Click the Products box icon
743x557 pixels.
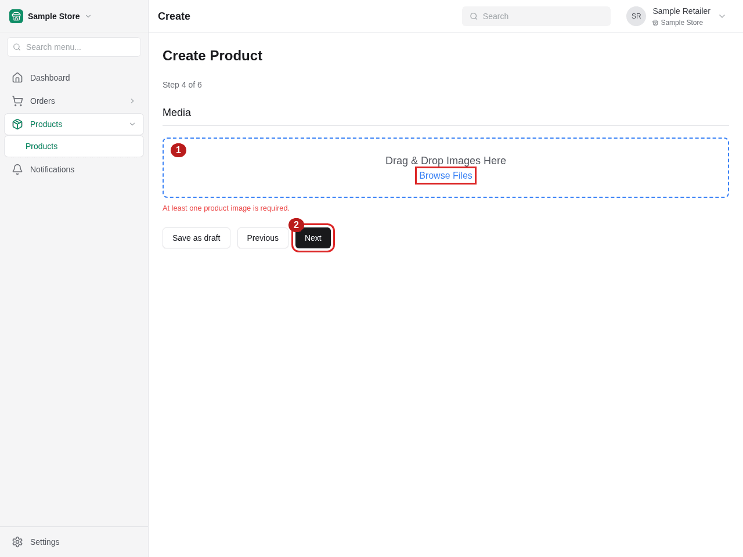tap(17, 124)
